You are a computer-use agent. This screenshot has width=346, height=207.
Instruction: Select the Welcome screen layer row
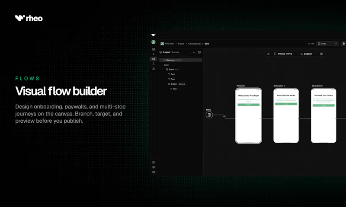click(x=181, y=60)
